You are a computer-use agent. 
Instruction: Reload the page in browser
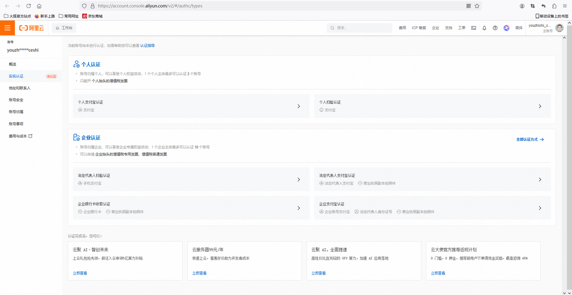click(29, 6)
